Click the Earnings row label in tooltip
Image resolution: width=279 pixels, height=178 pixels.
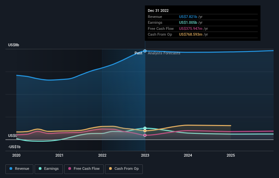155,22
